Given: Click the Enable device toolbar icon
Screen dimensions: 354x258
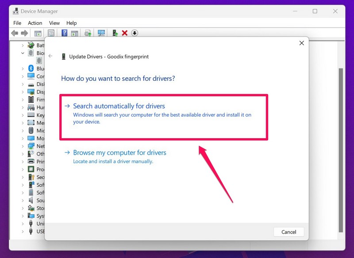Looking at the screenshot, I should click(x=115, y=33).
